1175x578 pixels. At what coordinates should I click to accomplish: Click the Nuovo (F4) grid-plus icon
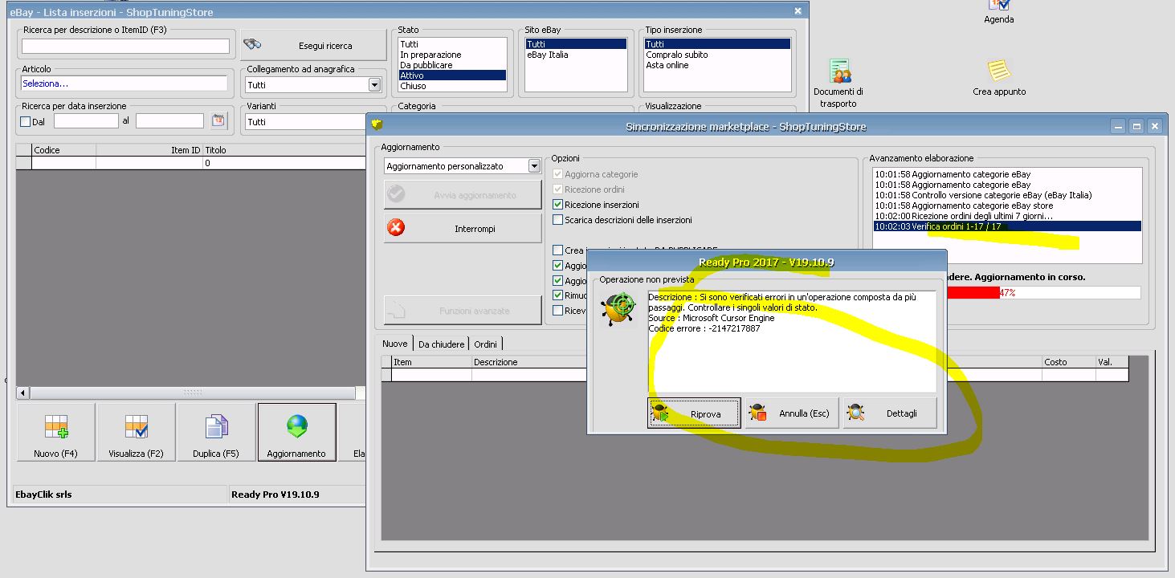56,427
